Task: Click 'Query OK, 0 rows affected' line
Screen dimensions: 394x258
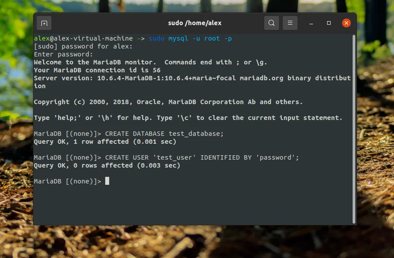Action: [x=107, y=165]
